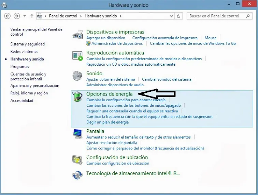This screenshot has width=258, height=195.
Task: Expand the root chevron before Panel de control
Action: click(x=46, y=16)
